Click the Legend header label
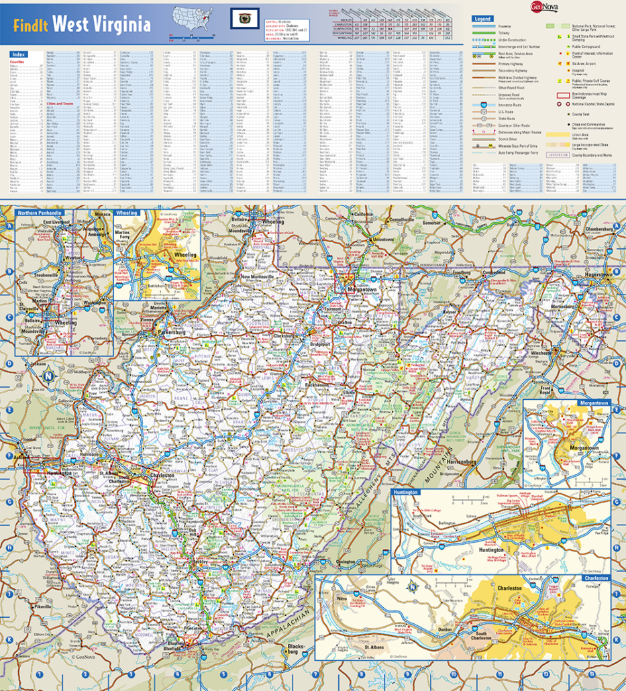Screen dimensions: 626x691 [x=483, y=19]
